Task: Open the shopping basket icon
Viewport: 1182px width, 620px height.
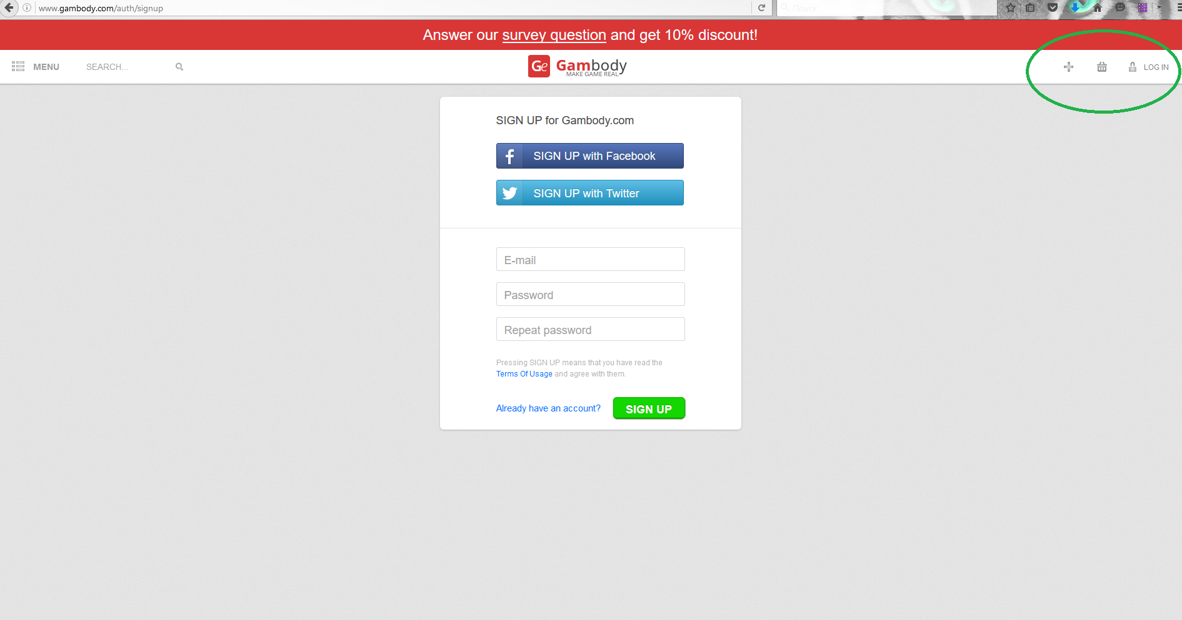Action: click(1102, 67)
